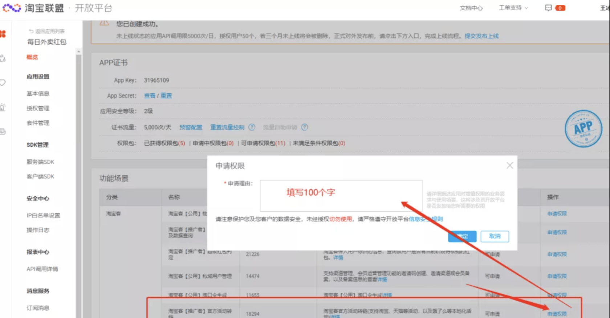Viewport: 610px width, 318px height.
Task: Open 文档中心 in top navigation
Action: 471,8
